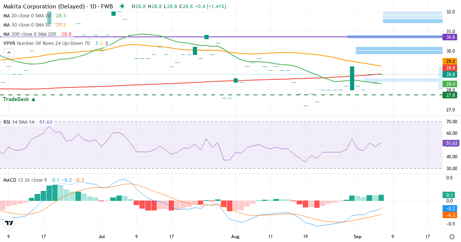The width and height of the screenshot is (461, 242).
Task: Click the purple 30.8 price label
Action: tap(449, 37)
